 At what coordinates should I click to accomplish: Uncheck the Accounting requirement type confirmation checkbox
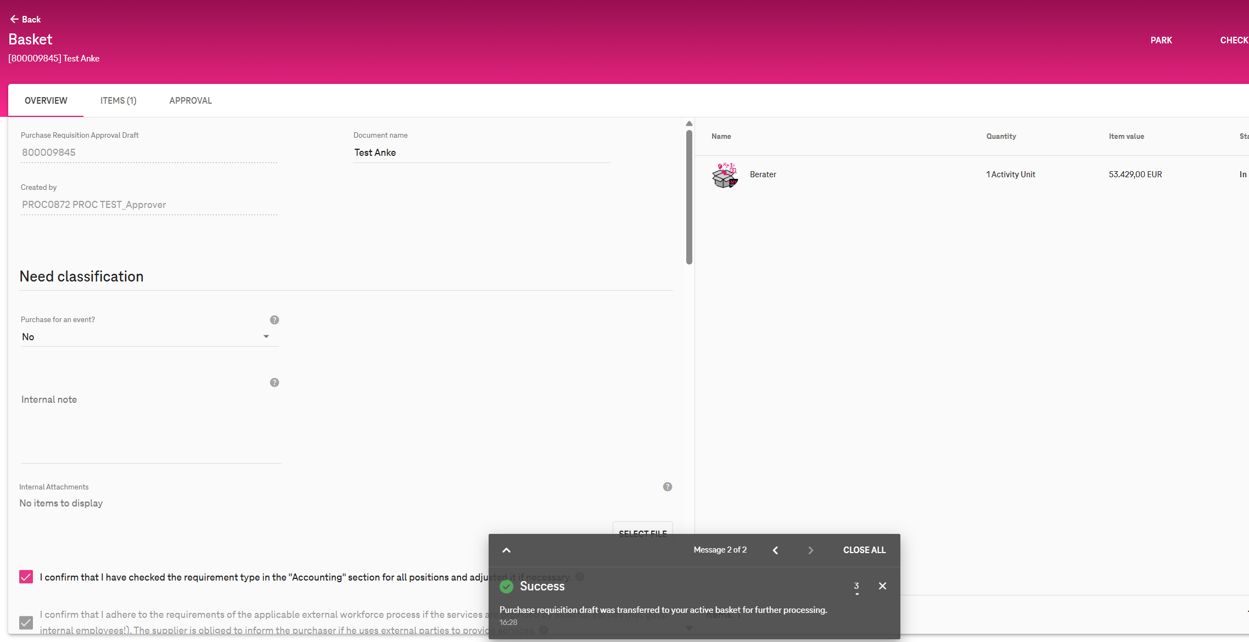pos(26,577)
